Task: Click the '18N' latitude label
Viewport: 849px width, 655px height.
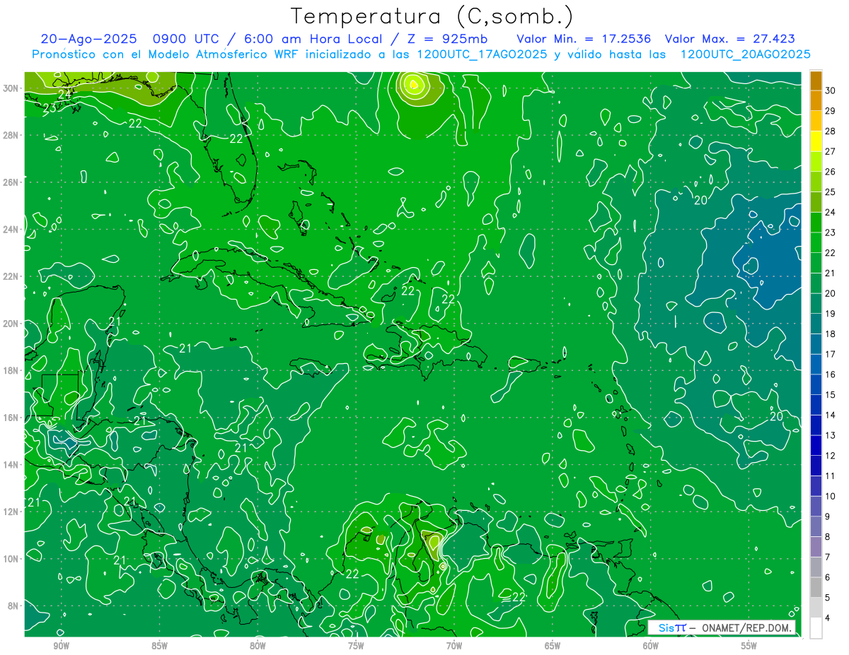Action: (11, 370)
